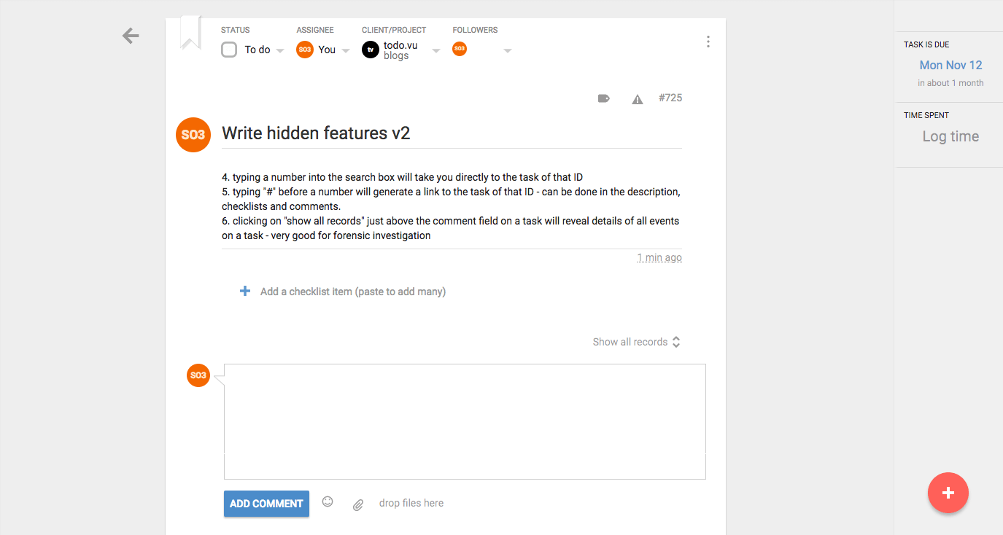Click the drop files here text
The height and width of the screenshot is (535, 1003).
pyautogui.click(x=411, y=503)
